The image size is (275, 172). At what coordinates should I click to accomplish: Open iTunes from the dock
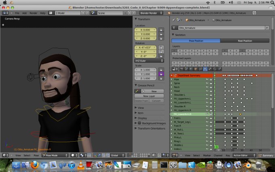pos(72,165)
